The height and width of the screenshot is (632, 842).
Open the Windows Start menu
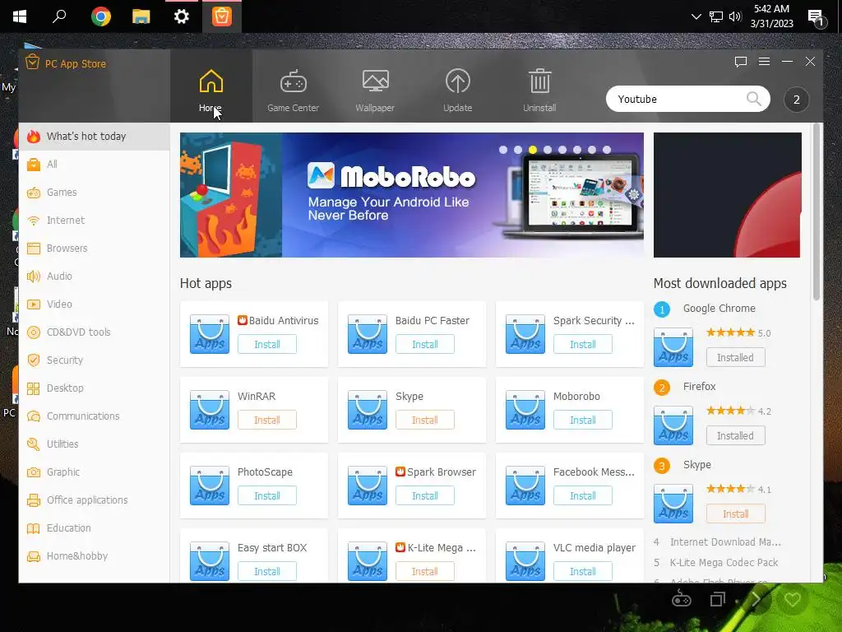pyautogui.click(x=20, y=16)
